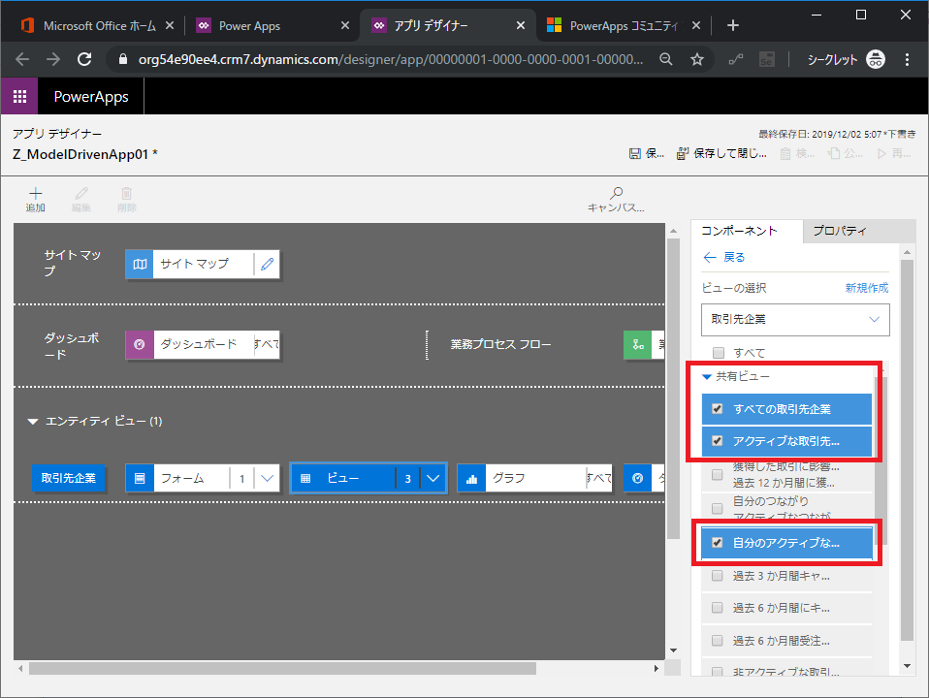This screenshot has width=929, height=698.
Task: Open the browser zoom magnifier icon
Action: 666,59
